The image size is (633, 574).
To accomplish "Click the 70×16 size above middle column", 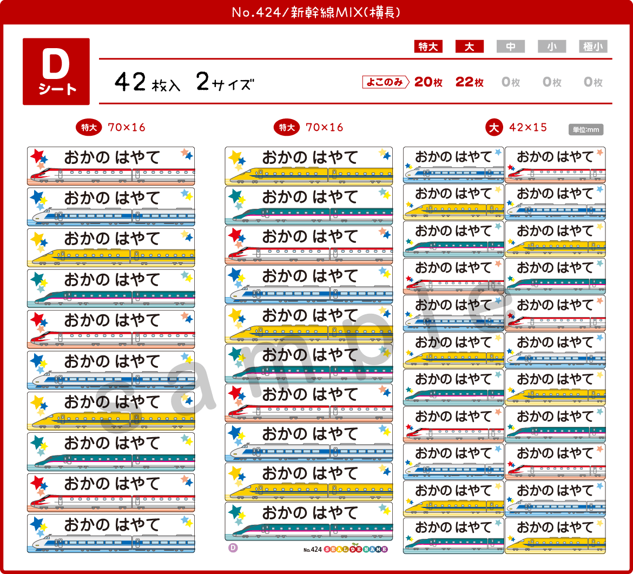I will coord(325,128).
